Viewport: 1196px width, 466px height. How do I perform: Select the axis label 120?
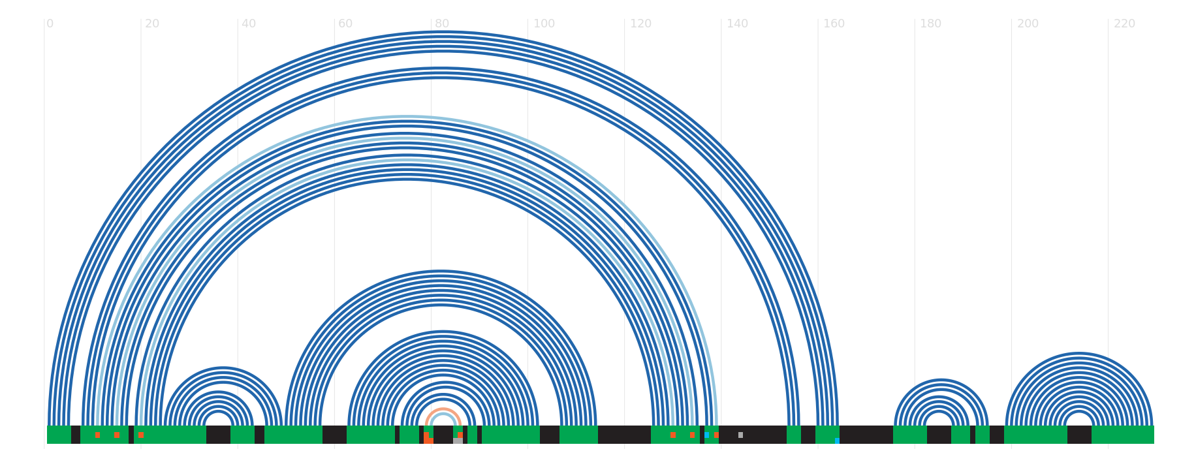(x=641, y=24)
